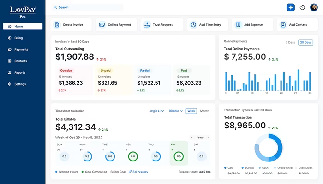Open the Home menu item

(x=23, y=26)
